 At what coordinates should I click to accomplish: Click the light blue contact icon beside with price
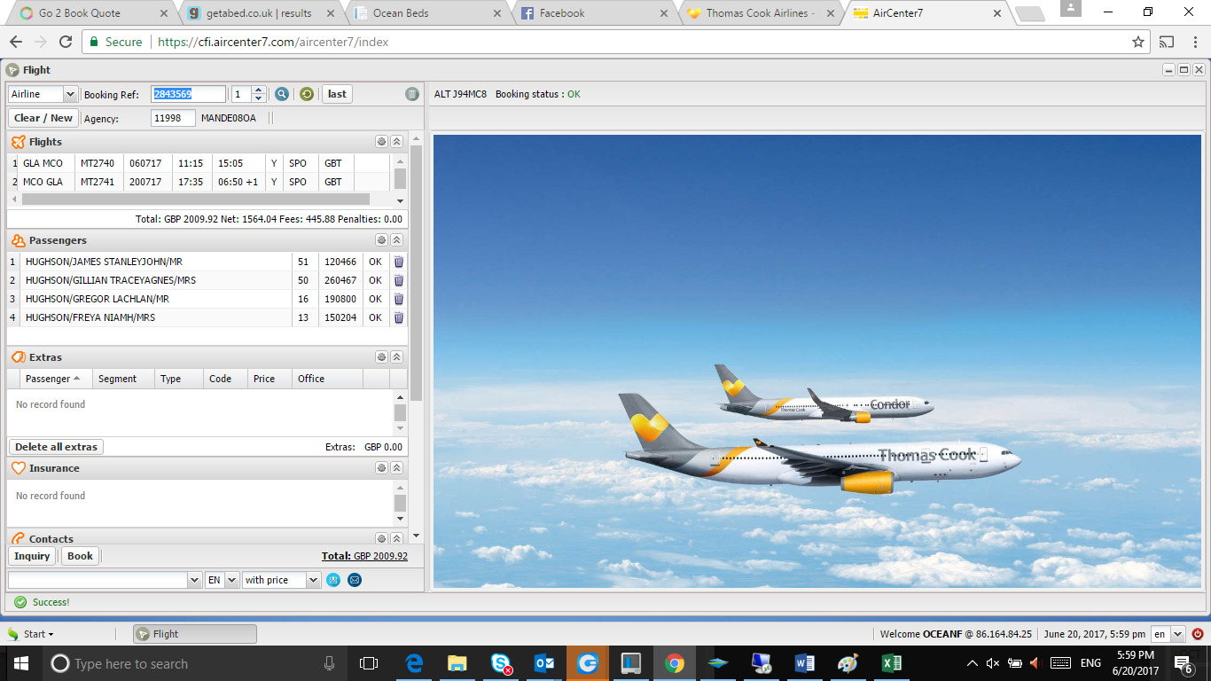[333, 580]
